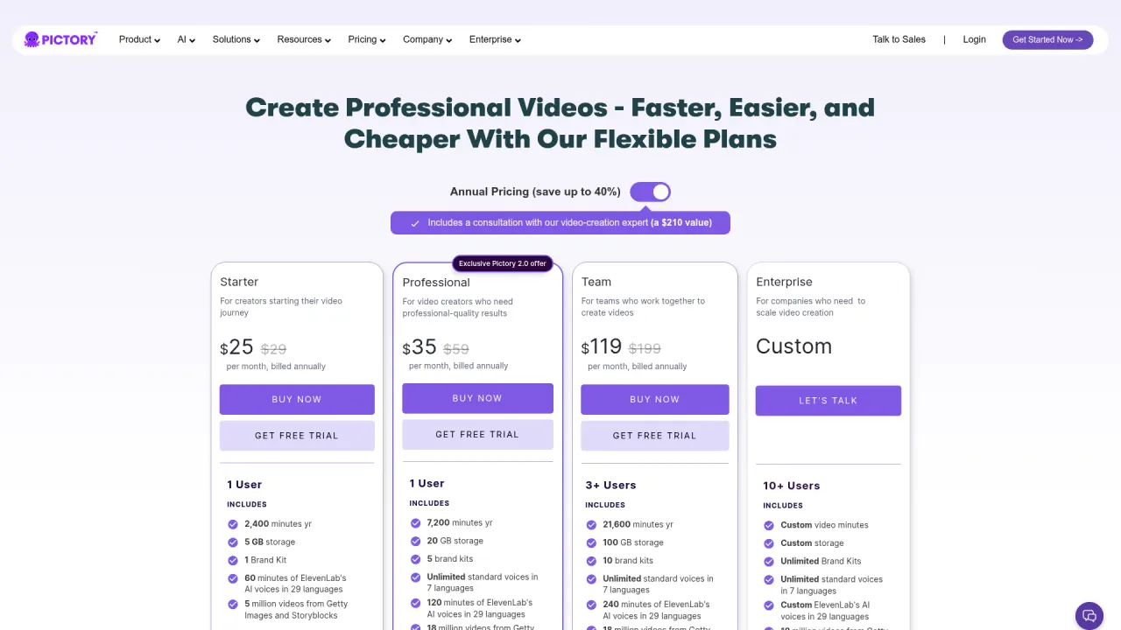Click Enterprise plan's Unlimited standard voices checkmark
Screen dimensions: 1121x630
tap(769, 579)
